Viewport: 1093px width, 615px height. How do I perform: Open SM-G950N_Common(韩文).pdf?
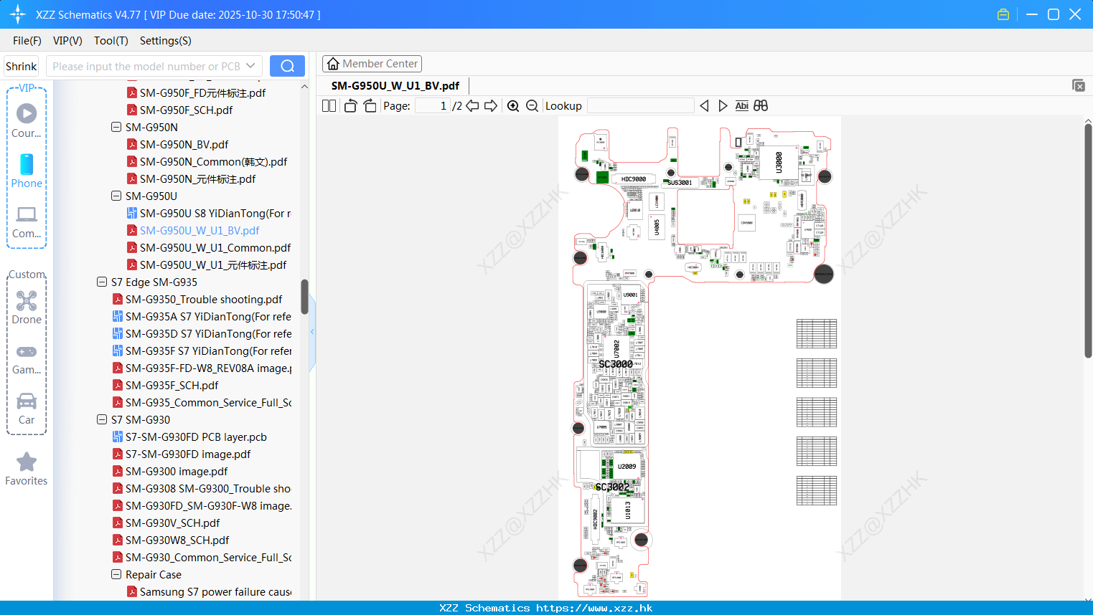[x=213, y=161]
